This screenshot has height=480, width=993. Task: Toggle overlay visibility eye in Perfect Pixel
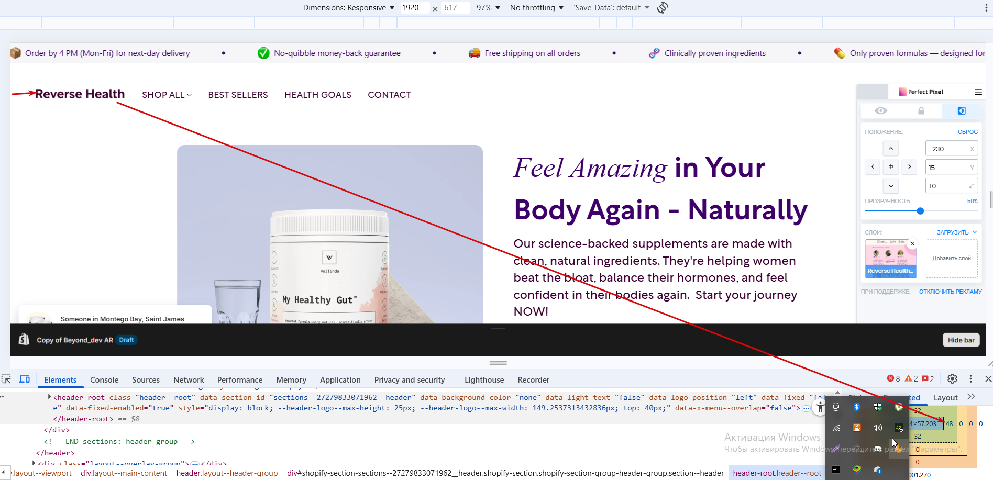pyautogui.click(x=881, y=110)
